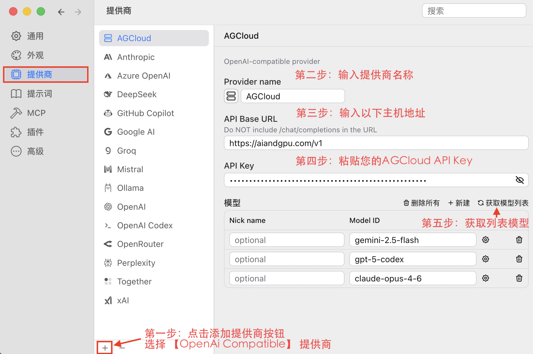Click the forward navigation arrow
The width and height of the screenshot is (533, 354).
[x=78, y=12]
